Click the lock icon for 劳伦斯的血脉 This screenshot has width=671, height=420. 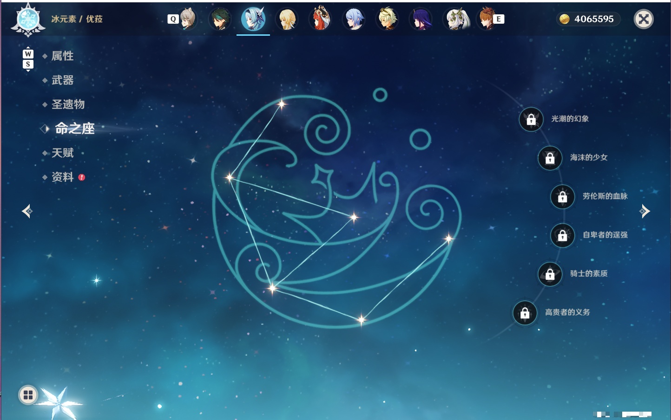(563, 197)
